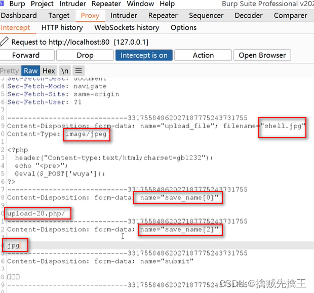Switch to the Target tab
Image resolution: width=314 pixels, height=293 pixels.
pos(59,15)
